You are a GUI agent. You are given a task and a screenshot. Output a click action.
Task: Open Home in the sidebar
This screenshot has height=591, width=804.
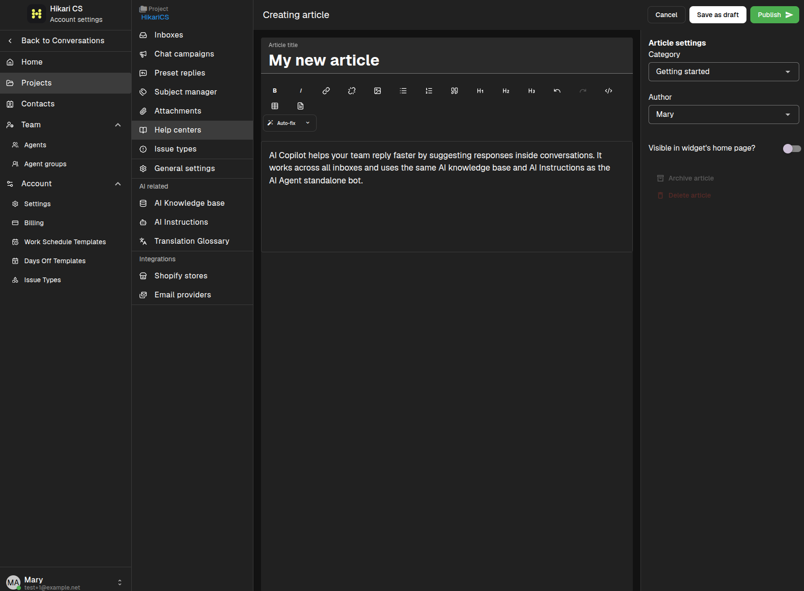(x=66, y=62)
